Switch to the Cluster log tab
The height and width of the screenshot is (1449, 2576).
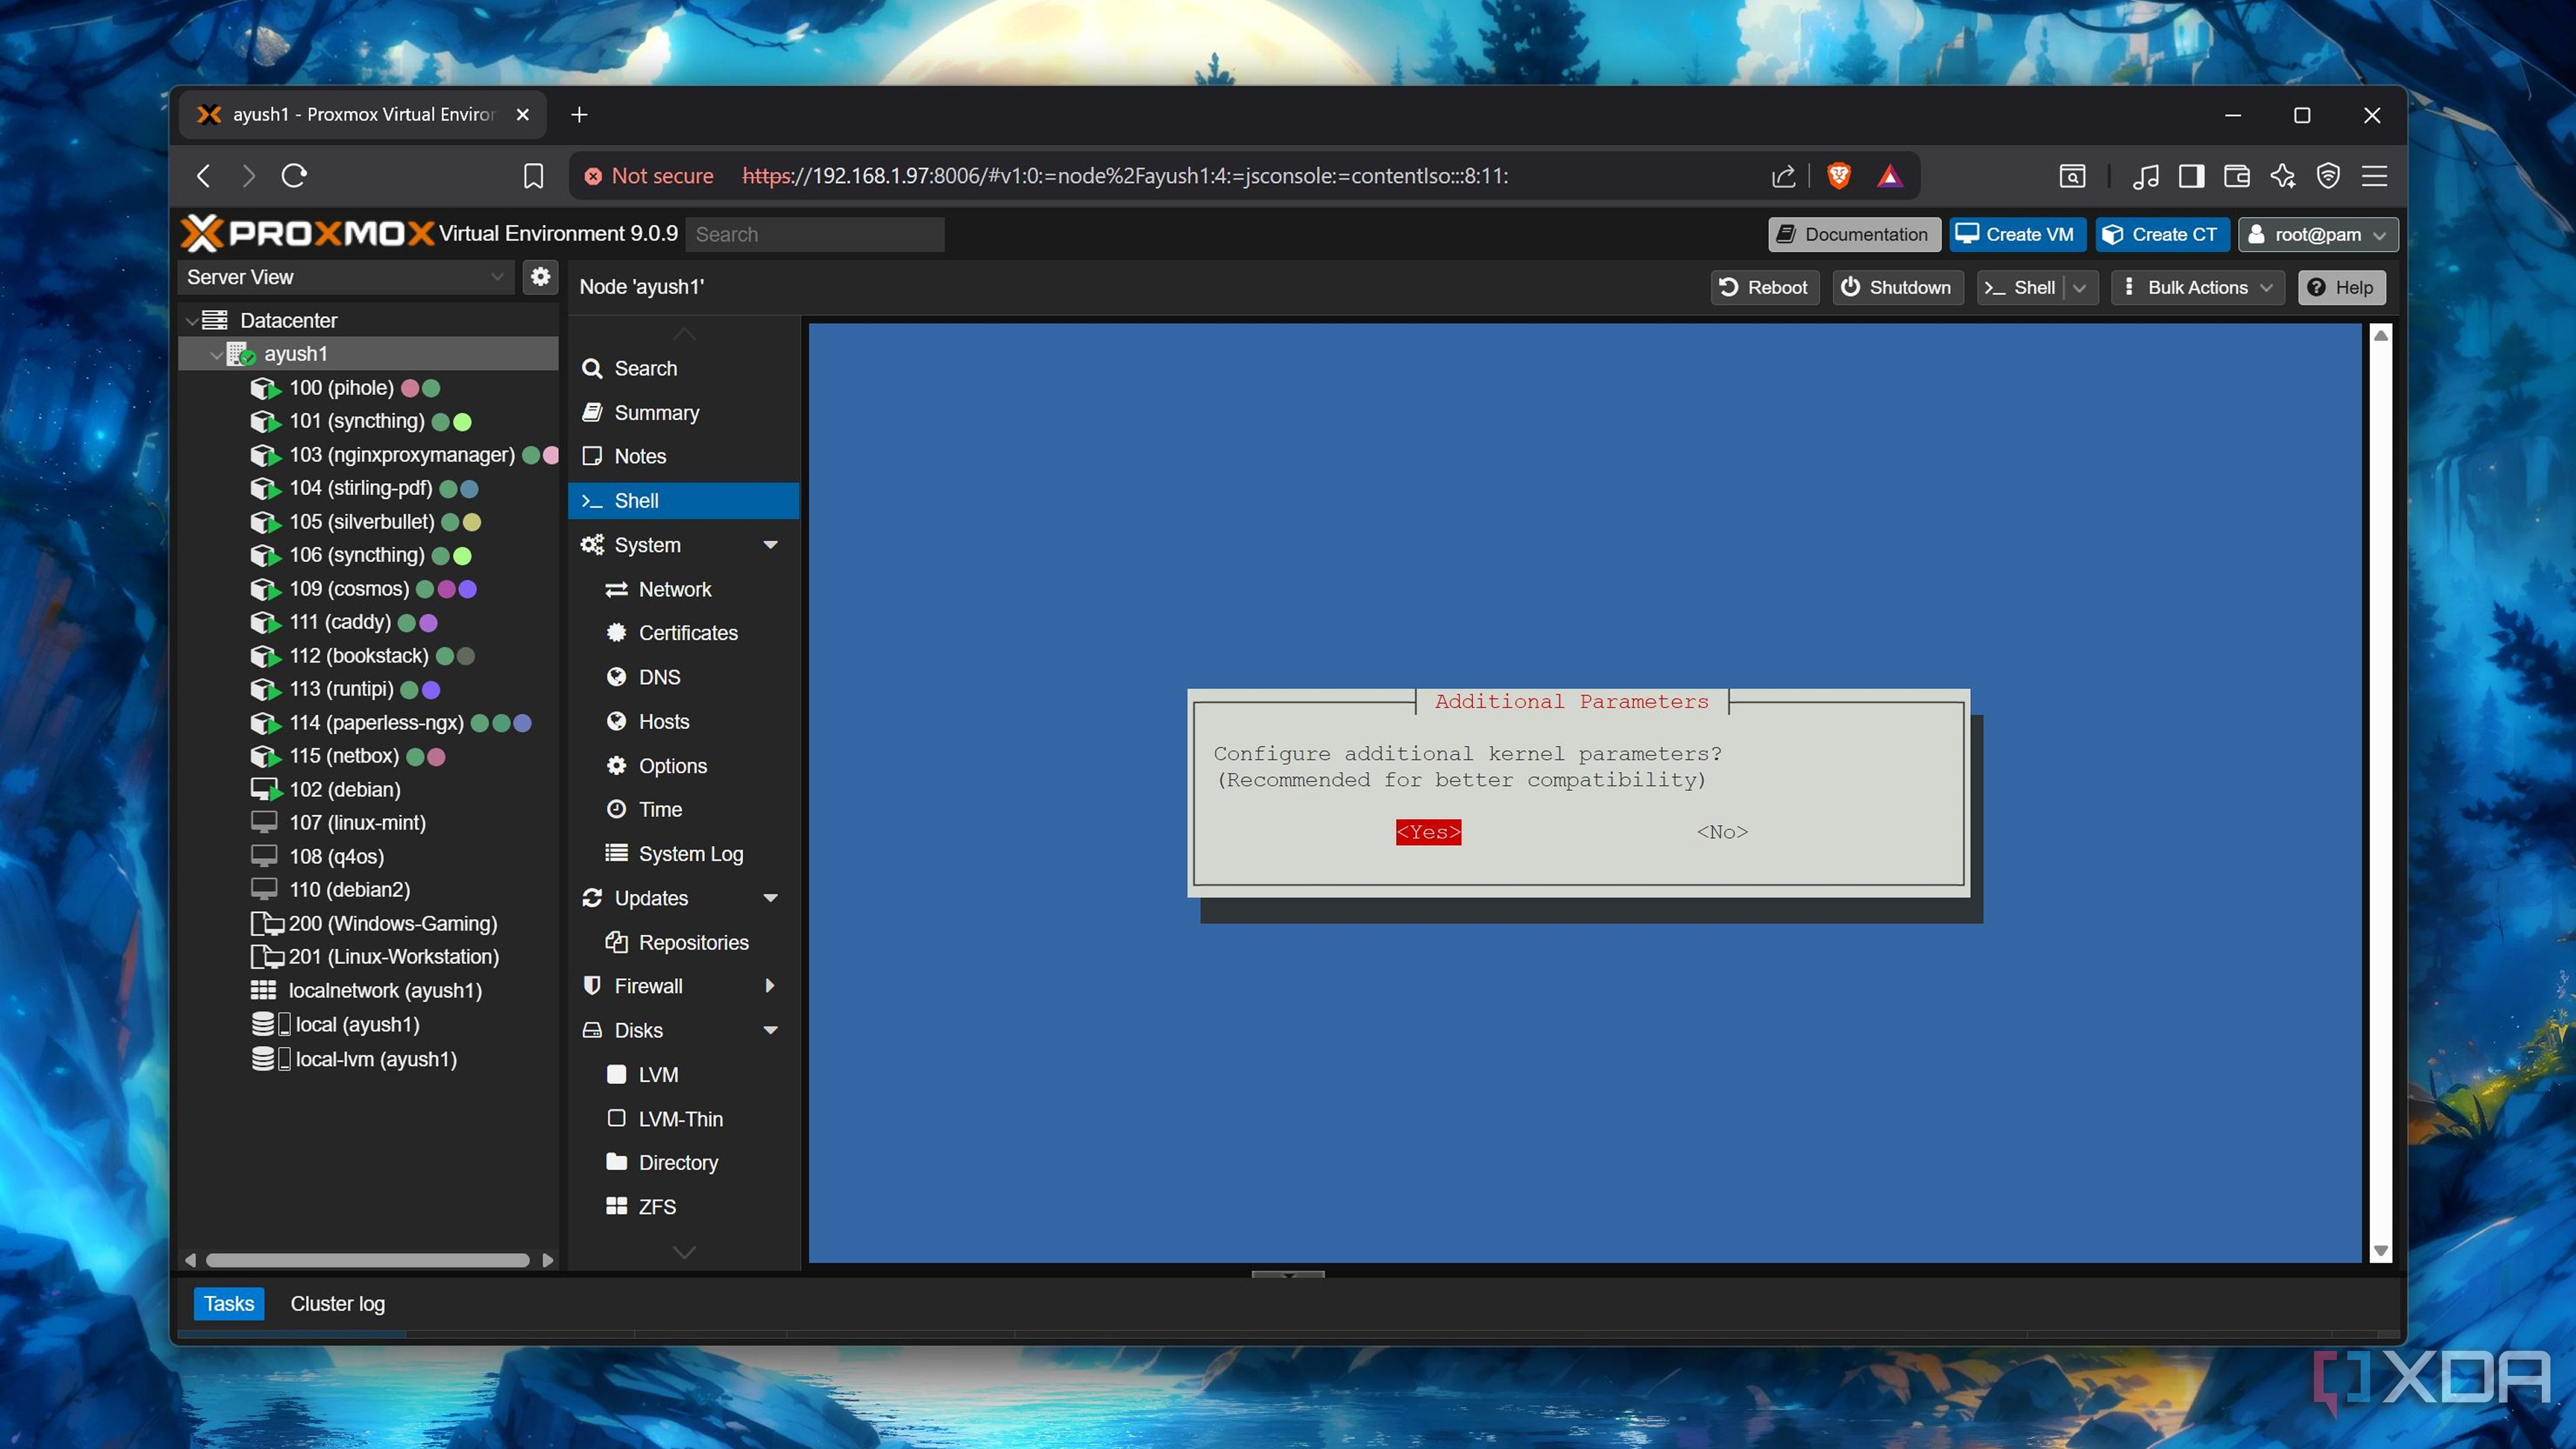point(337,1303)
